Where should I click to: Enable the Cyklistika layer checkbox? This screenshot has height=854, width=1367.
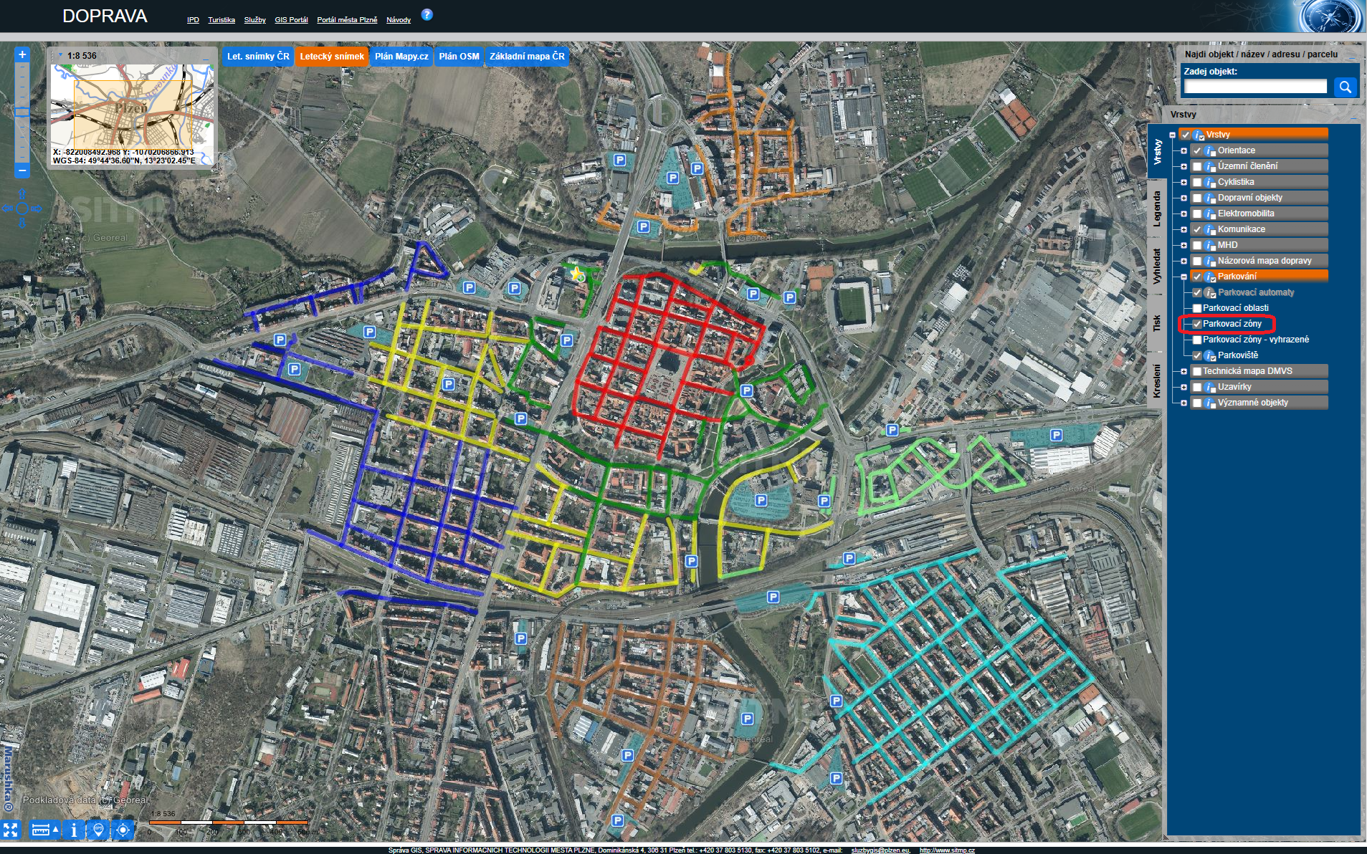pos(1197,182)
